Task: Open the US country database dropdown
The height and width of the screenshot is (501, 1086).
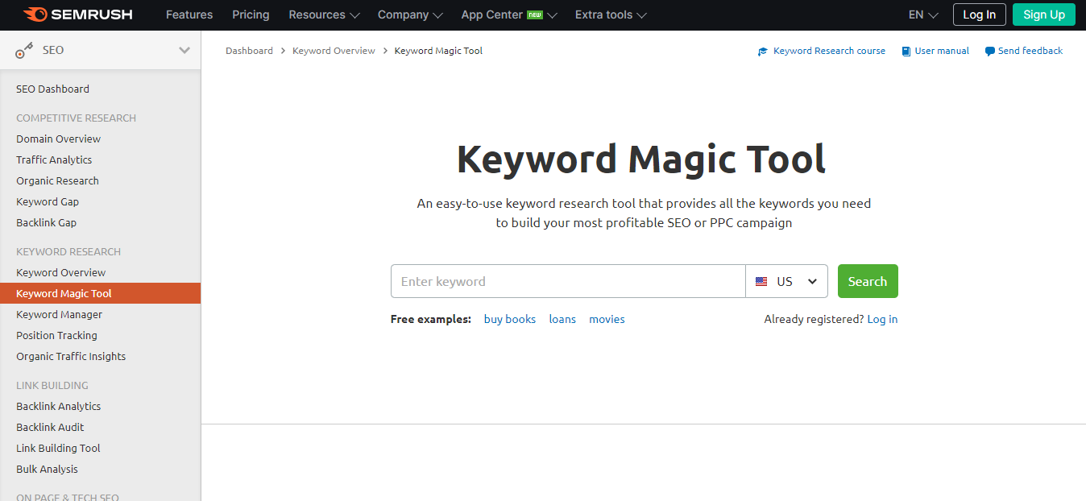Action: (x=786, y=282)
